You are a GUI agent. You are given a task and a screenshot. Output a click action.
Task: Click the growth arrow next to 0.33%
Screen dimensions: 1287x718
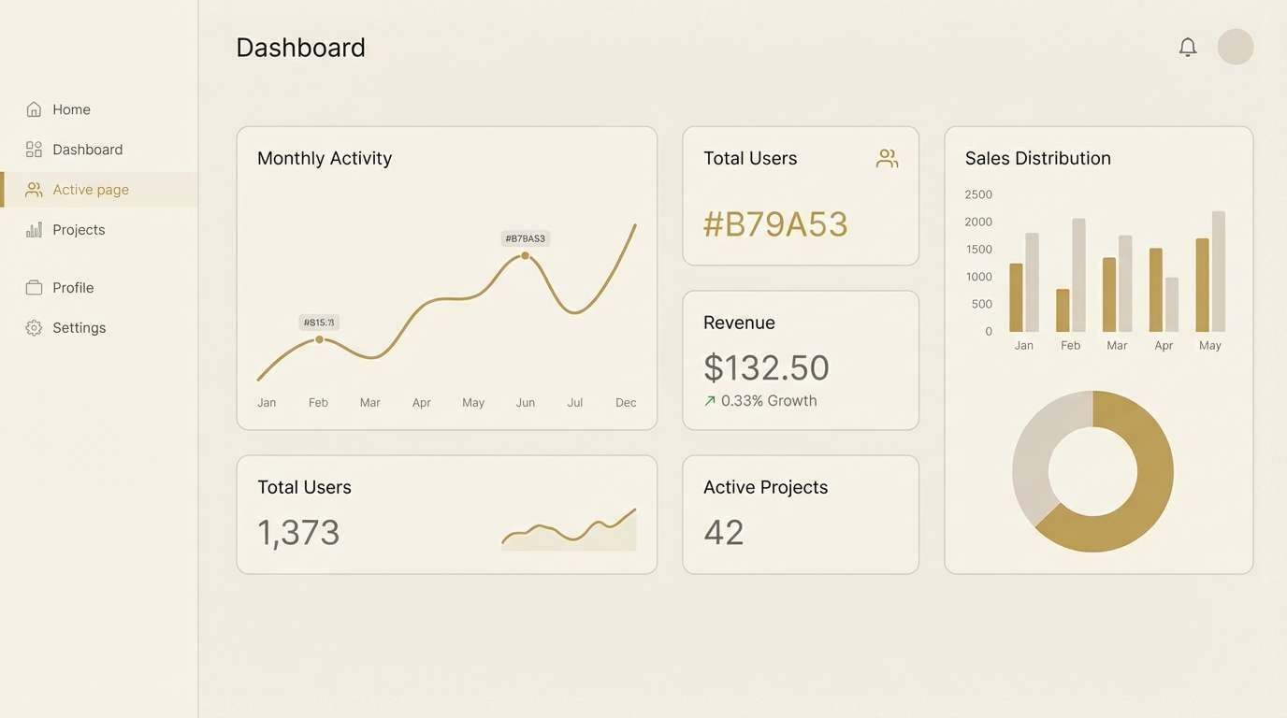tap(709, 400)
